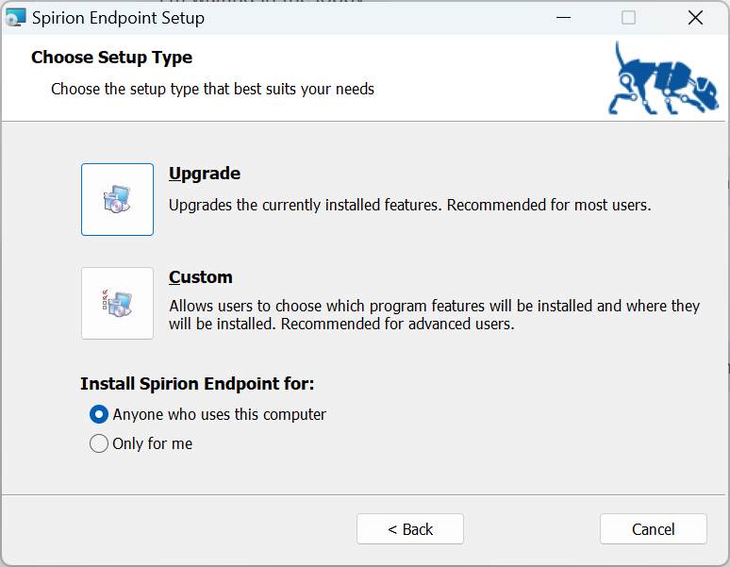This screenshot has width=730, height=567.
Task: Click the "Anyone who uses this computer" label text
Action: (219, 414)
